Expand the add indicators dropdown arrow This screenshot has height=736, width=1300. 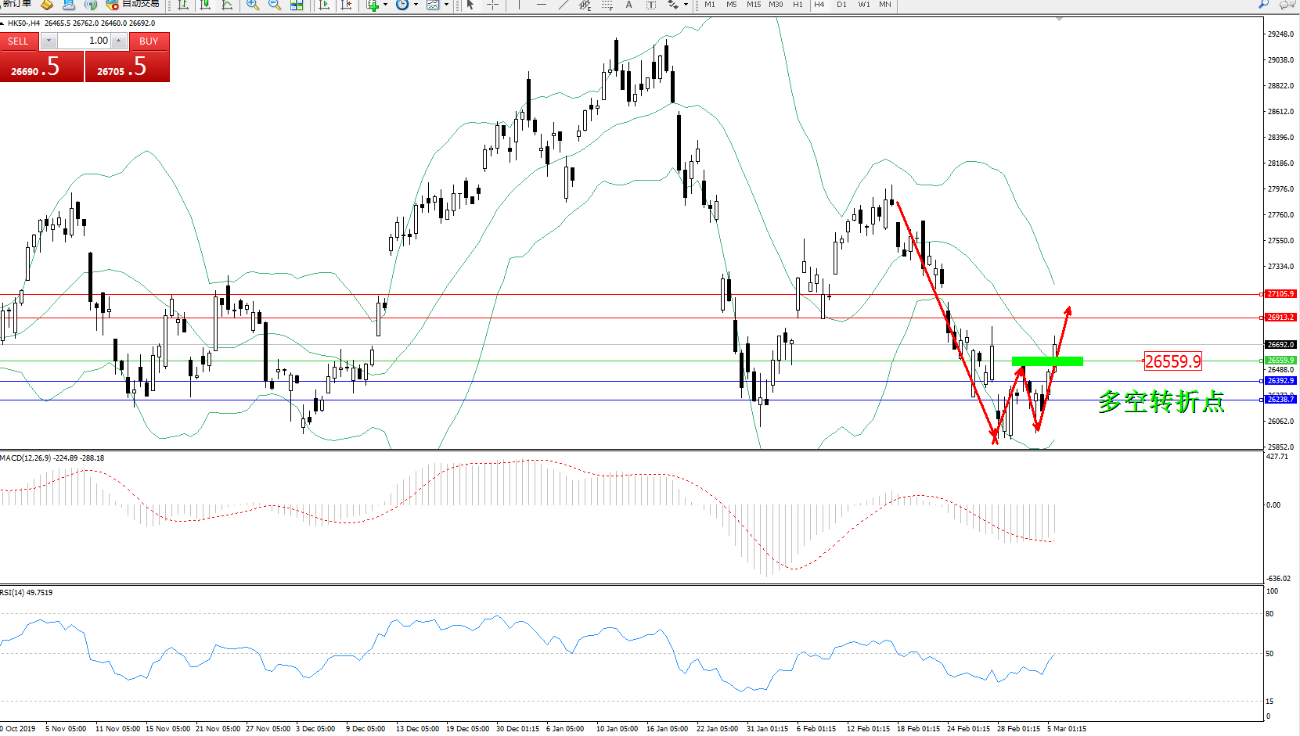pos(385,5)
